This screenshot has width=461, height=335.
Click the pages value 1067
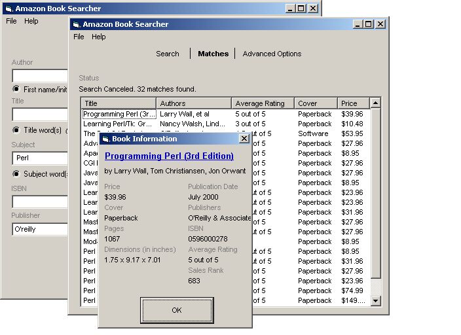click(112, 239)
